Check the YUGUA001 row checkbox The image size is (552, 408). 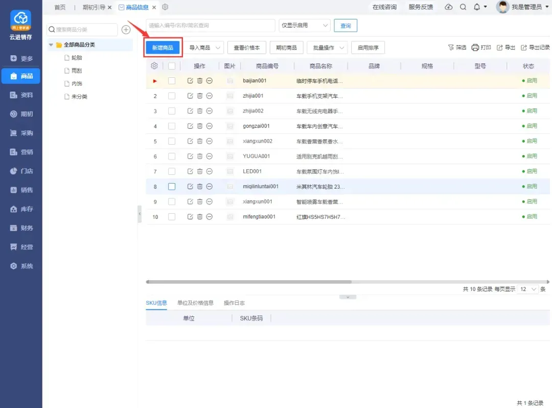[x=172, y=156]
